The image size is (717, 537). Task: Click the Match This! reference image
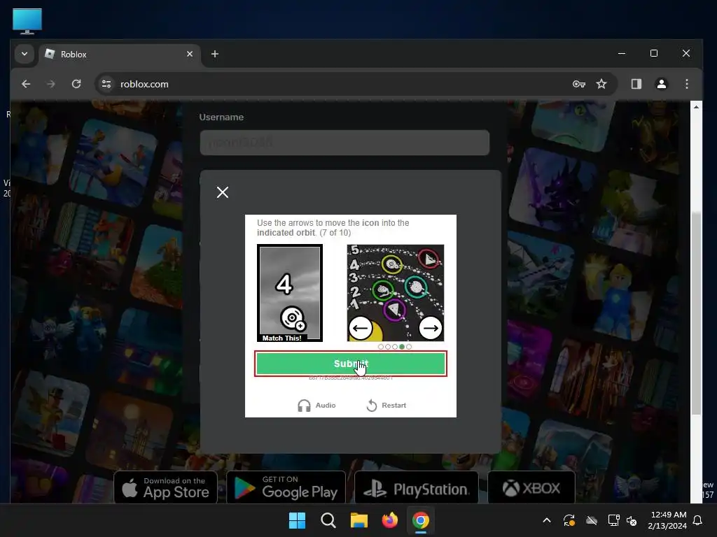click(x=290, y=293)
